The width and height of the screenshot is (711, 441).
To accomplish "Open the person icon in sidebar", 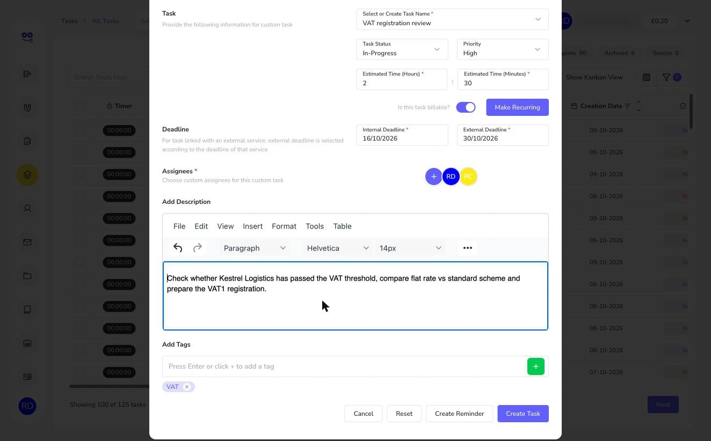I will [x=27, y=208].
